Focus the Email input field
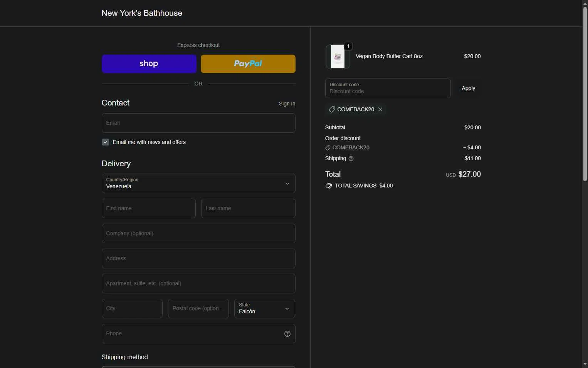The width and height of the screenshot is (588, 368). (198, 123)
